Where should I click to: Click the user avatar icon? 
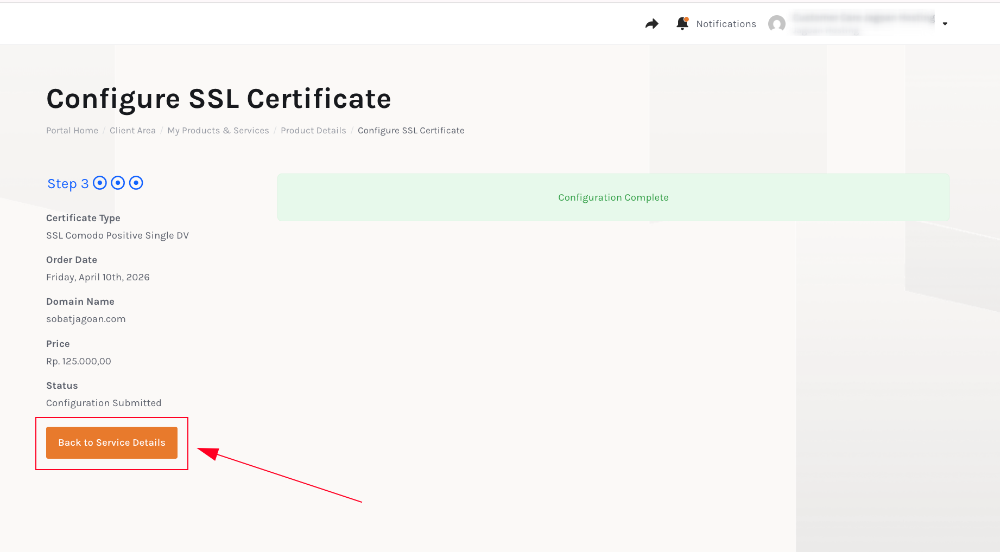(777, 24)
